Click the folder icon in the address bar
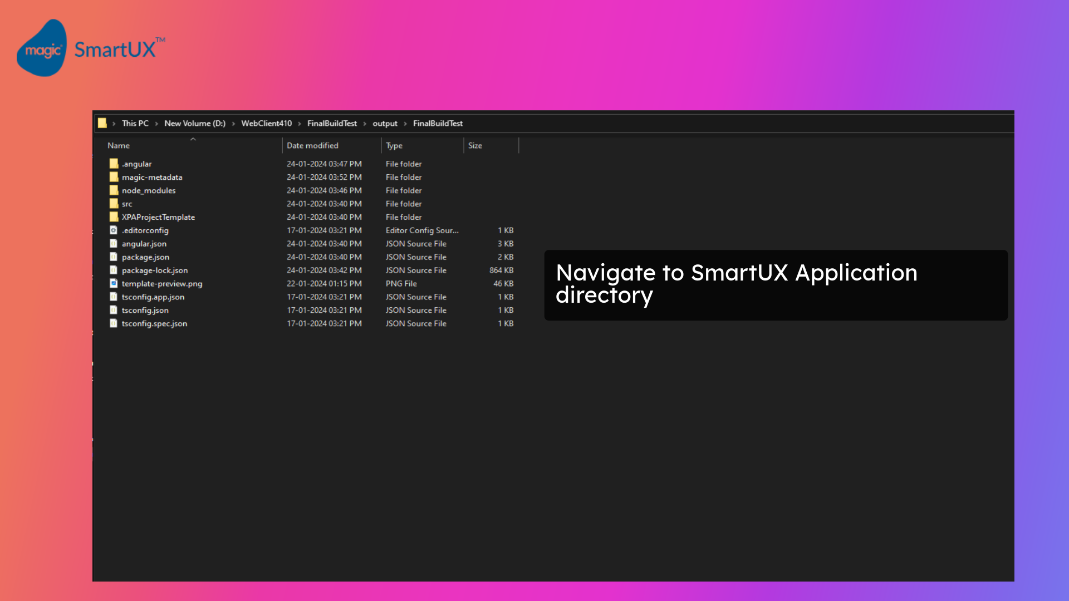 click(102, 123)
